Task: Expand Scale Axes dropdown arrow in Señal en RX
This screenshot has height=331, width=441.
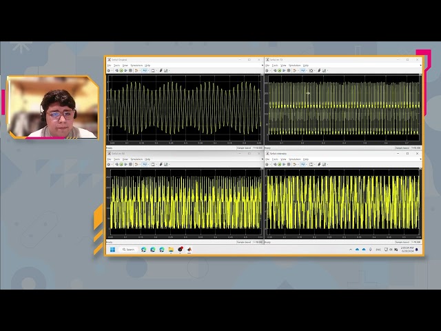Action: (156, 164)
